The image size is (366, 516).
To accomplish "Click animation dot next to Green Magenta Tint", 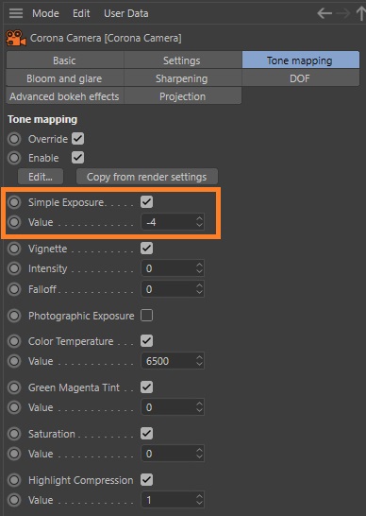I will pyautogui.click(x=14, y=387).
